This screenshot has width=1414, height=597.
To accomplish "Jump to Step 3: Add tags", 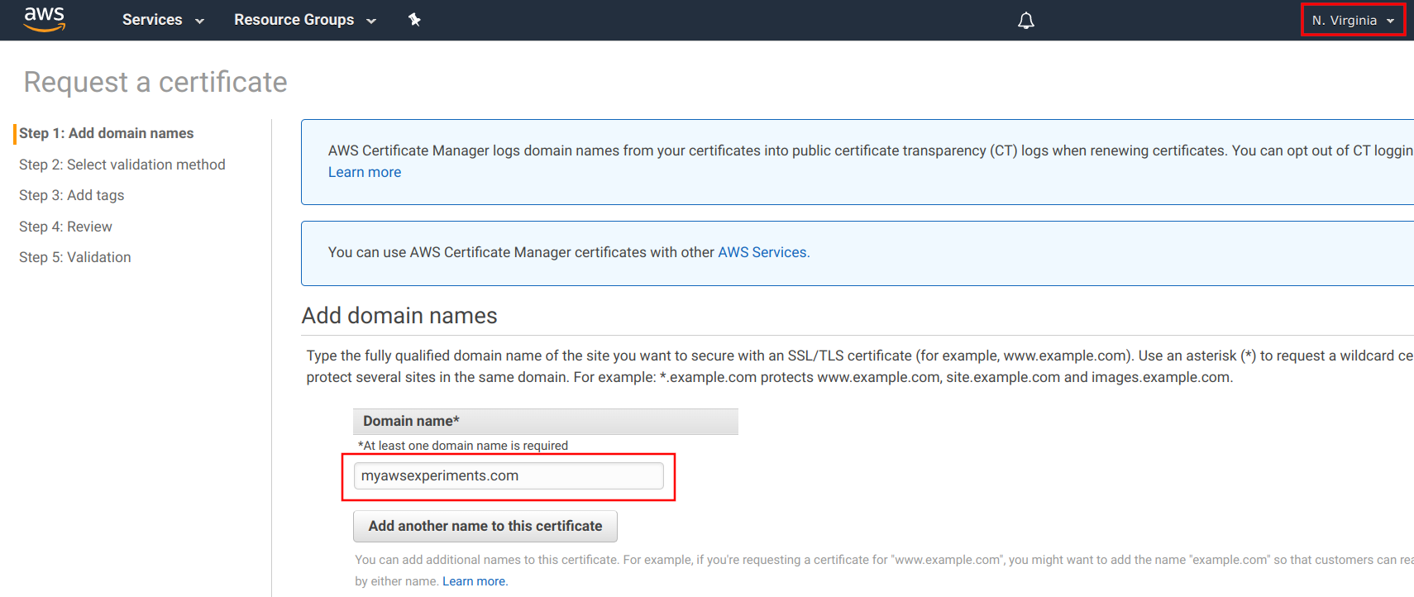I will 71,195.
